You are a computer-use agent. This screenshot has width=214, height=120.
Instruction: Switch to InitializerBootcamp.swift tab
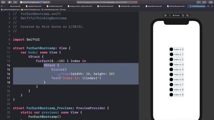(x=176, y=6)
